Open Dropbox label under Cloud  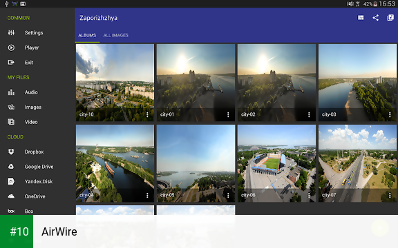[35, 152]
